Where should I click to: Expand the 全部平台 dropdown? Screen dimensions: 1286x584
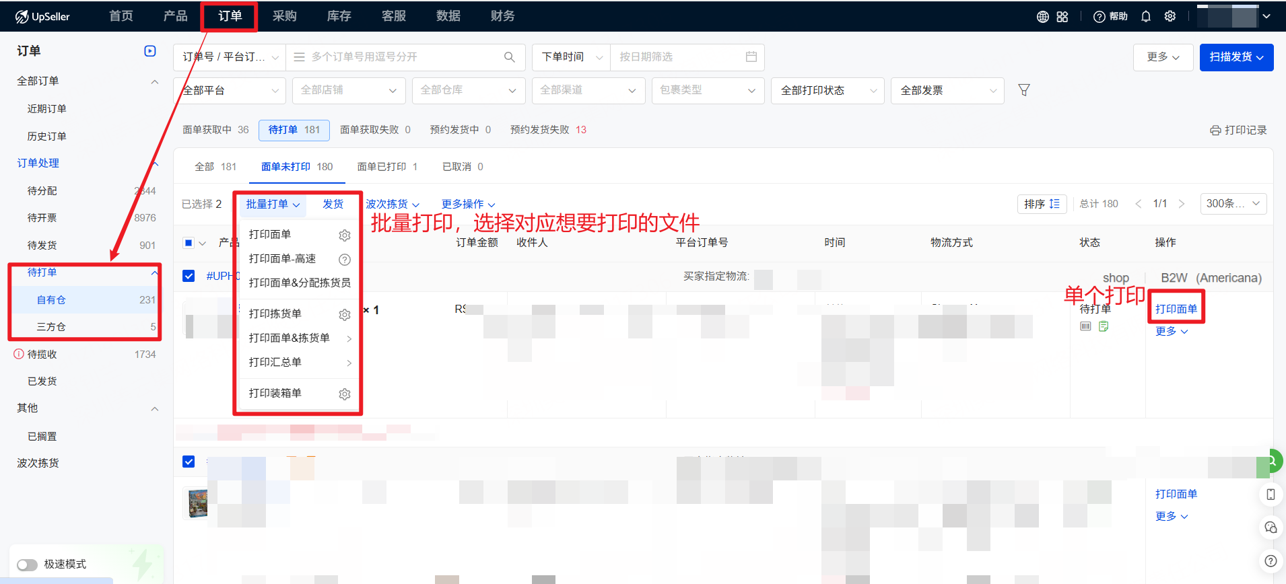(230, 91)
